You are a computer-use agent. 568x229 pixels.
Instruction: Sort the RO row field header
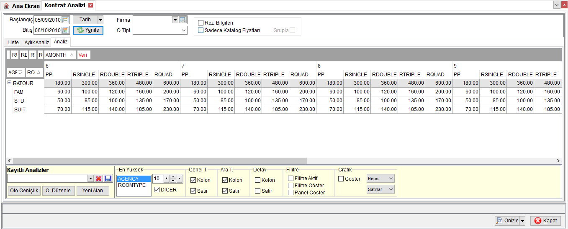point(34,72)
